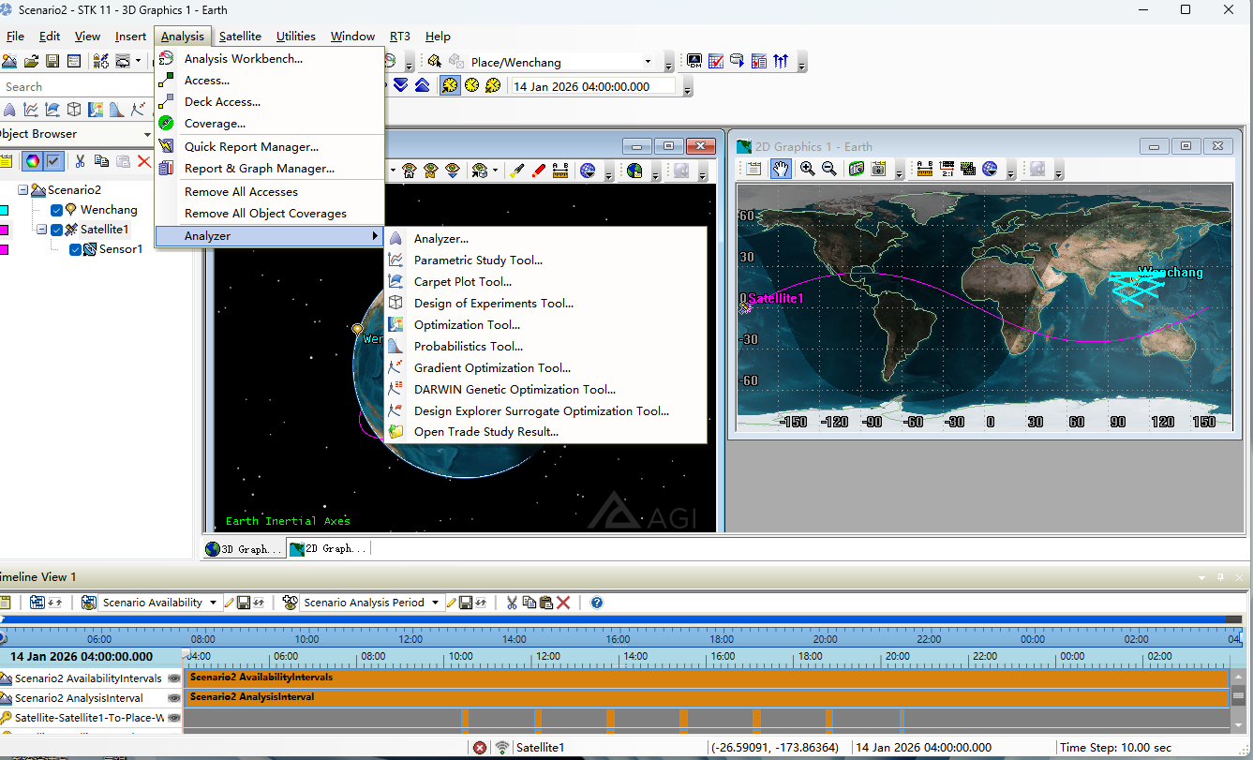This screenshot has height=760, width=1253.
Task: Click the Decrease time step icon
Action: [401, 85]
